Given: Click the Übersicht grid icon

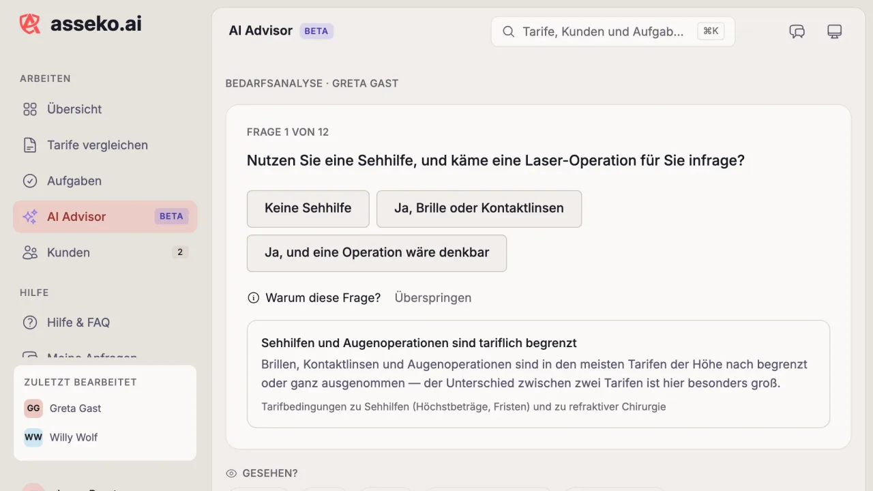Looking at the screenshot, I should [x=30, y=109].
